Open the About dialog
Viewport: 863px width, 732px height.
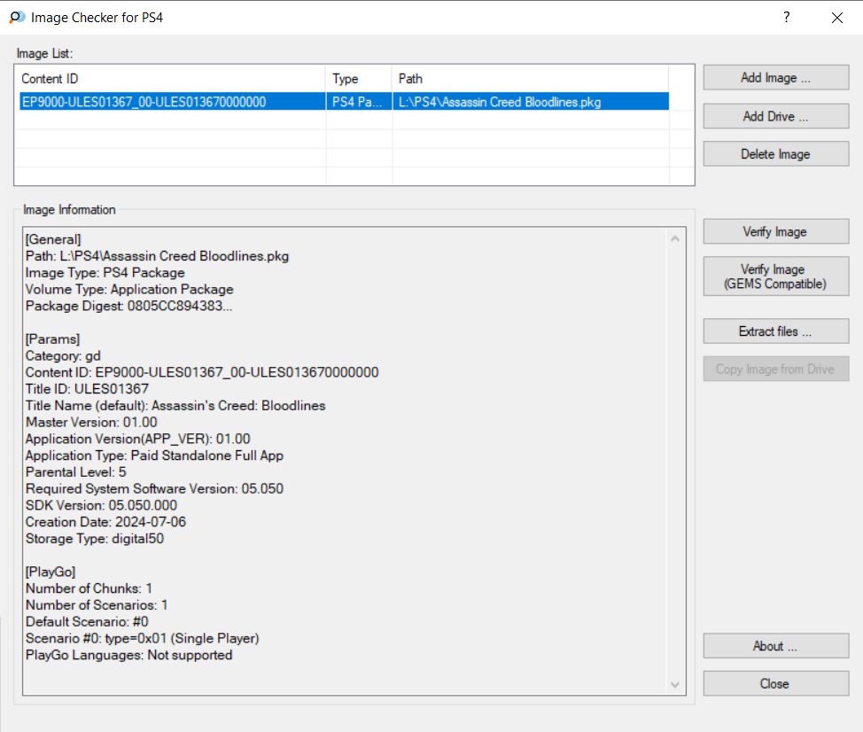click(x=775, y=645)
